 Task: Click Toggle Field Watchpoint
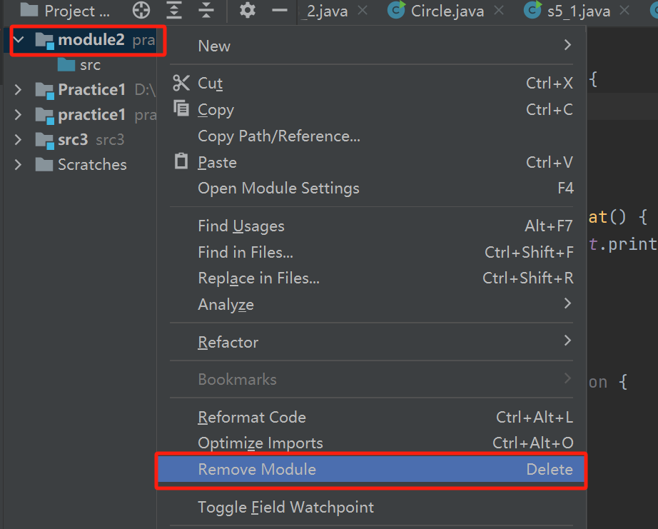tap(285, 507)
